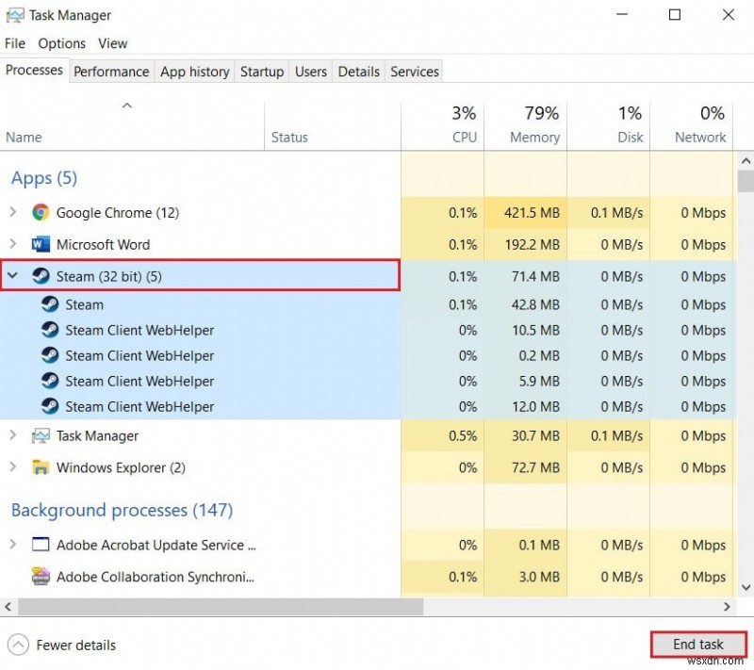754x670 pixels.
Task: Click WebHelper icon on the 5.9 MB row
Action: click(50, 381)
